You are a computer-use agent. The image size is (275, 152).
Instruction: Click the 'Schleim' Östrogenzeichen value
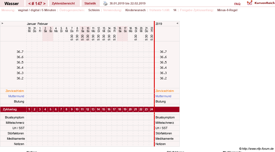(94, 10)
